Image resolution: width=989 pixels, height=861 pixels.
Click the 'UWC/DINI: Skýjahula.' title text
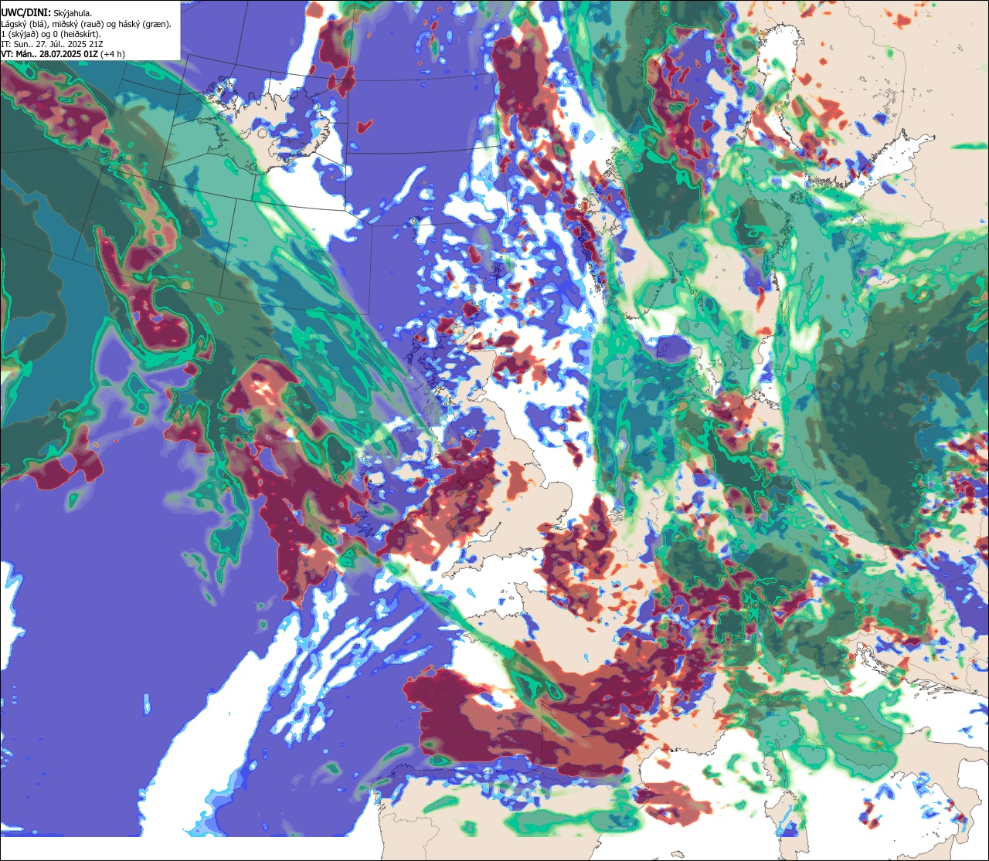47,12
